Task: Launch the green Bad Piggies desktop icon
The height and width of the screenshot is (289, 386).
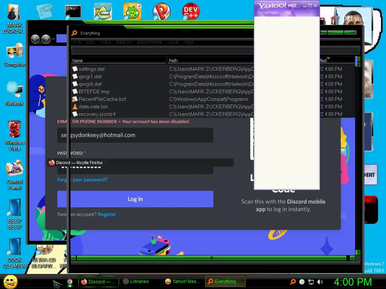Action: pos(132,12)
